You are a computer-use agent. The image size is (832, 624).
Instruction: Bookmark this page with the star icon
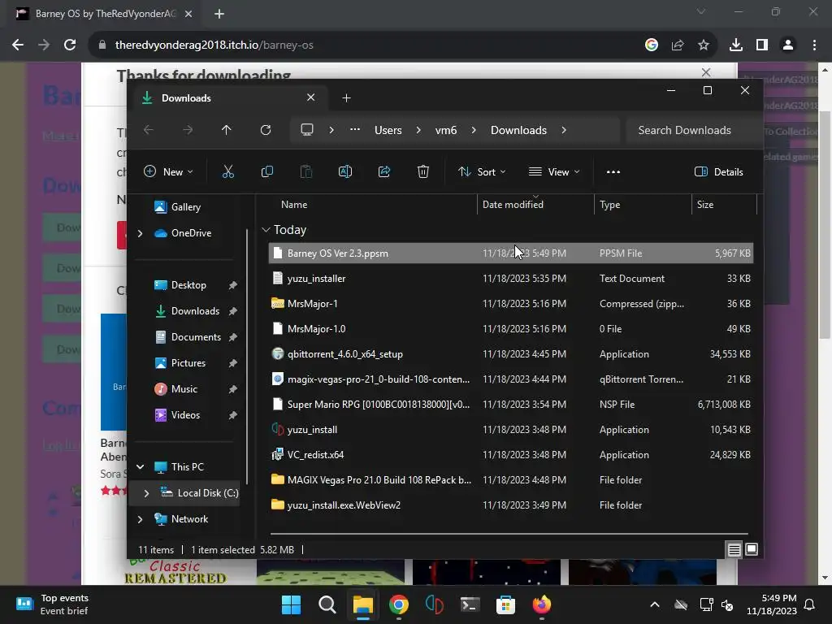[704, 45]
